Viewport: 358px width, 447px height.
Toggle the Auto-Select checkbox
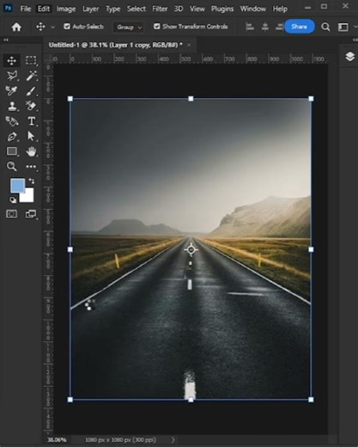coord(67,27)
